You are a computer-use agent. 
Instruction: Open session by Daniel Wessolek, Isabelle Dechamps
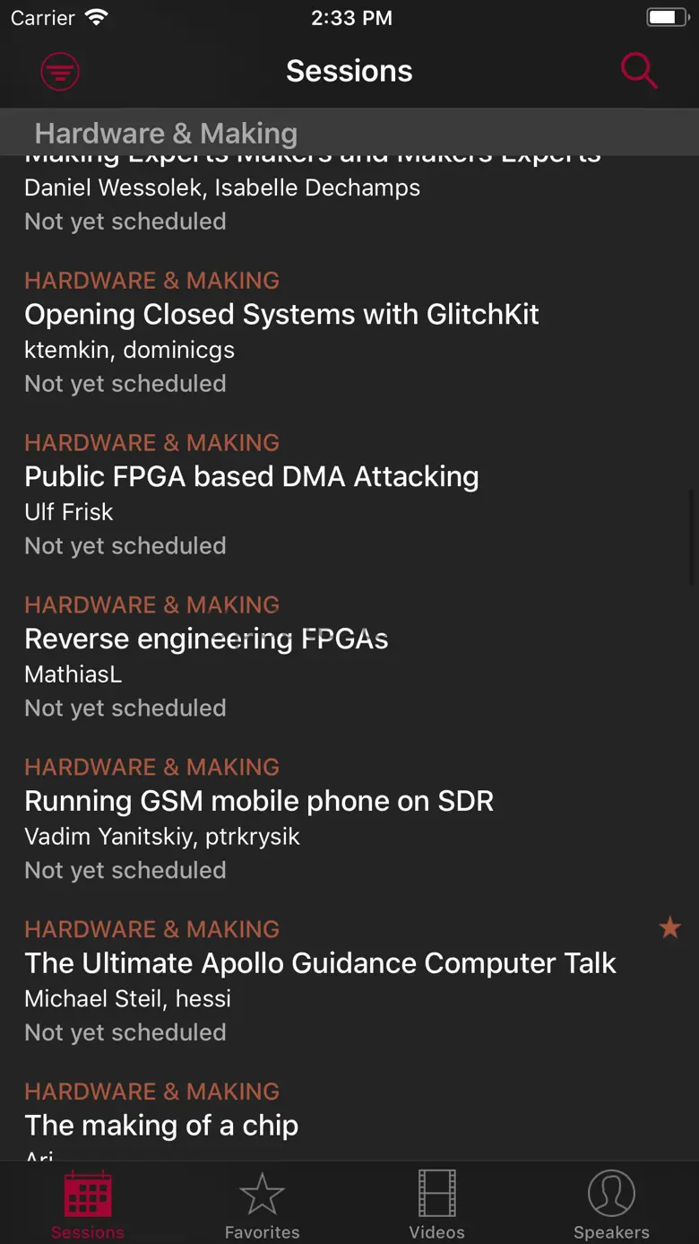pos(222,188)
